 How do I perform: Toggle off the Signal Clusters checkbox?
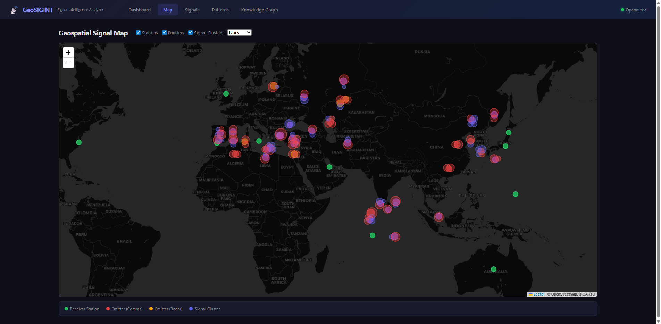(x=190, y=32)
